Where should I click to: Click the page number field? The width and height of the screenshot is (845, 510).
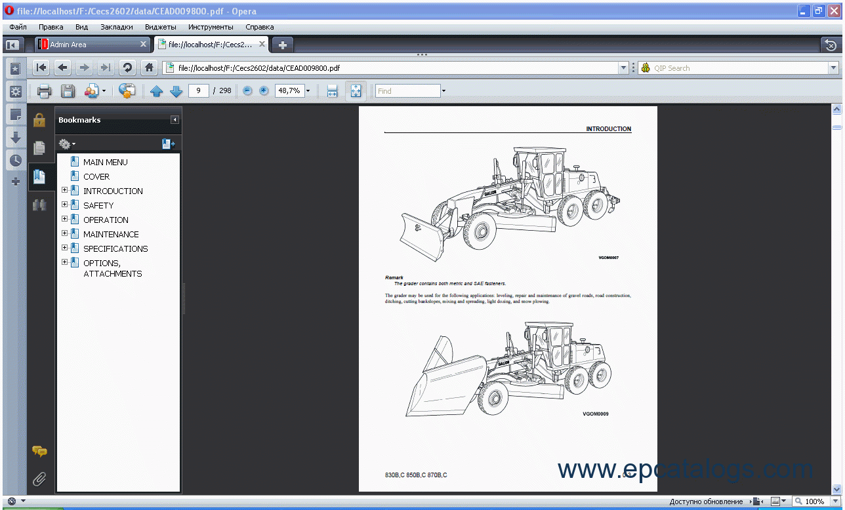pos(198,91)
